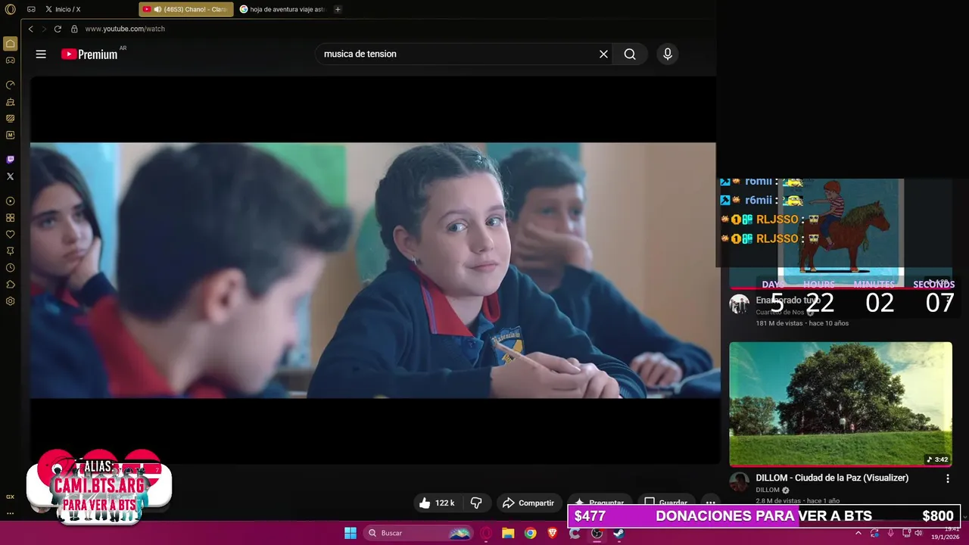Open the Opera GX menu logo

click(10, 9)
